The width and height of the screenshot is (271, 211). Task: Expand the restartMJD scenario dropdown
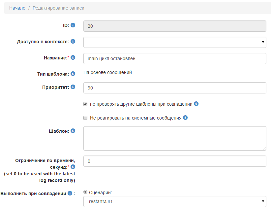click(175, 201)
